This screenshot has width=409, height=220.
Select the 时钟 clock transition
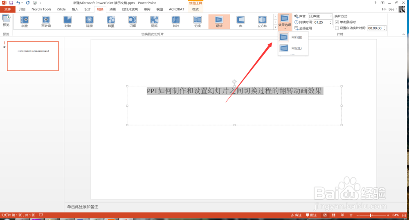(68, 22)
